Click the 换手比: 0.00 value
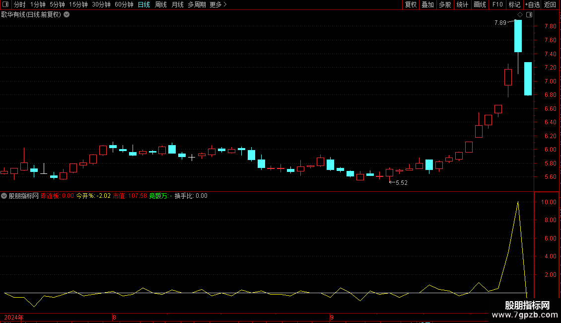This screenshot has height=323, width=561. (191, 196)
